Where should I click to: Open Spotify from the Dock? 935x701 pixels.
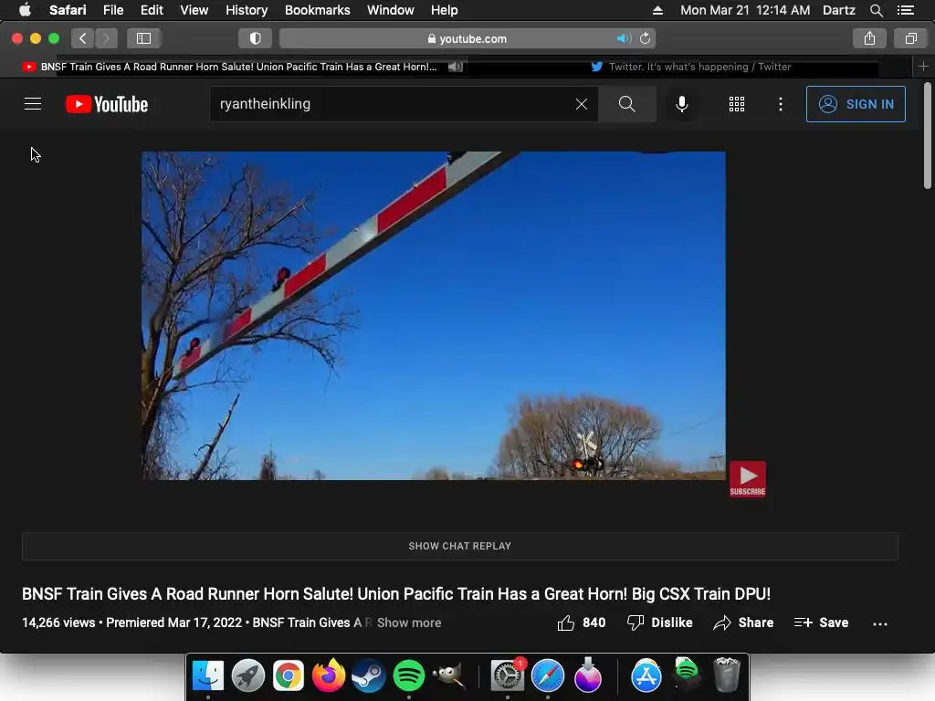[x=408, y=675]
